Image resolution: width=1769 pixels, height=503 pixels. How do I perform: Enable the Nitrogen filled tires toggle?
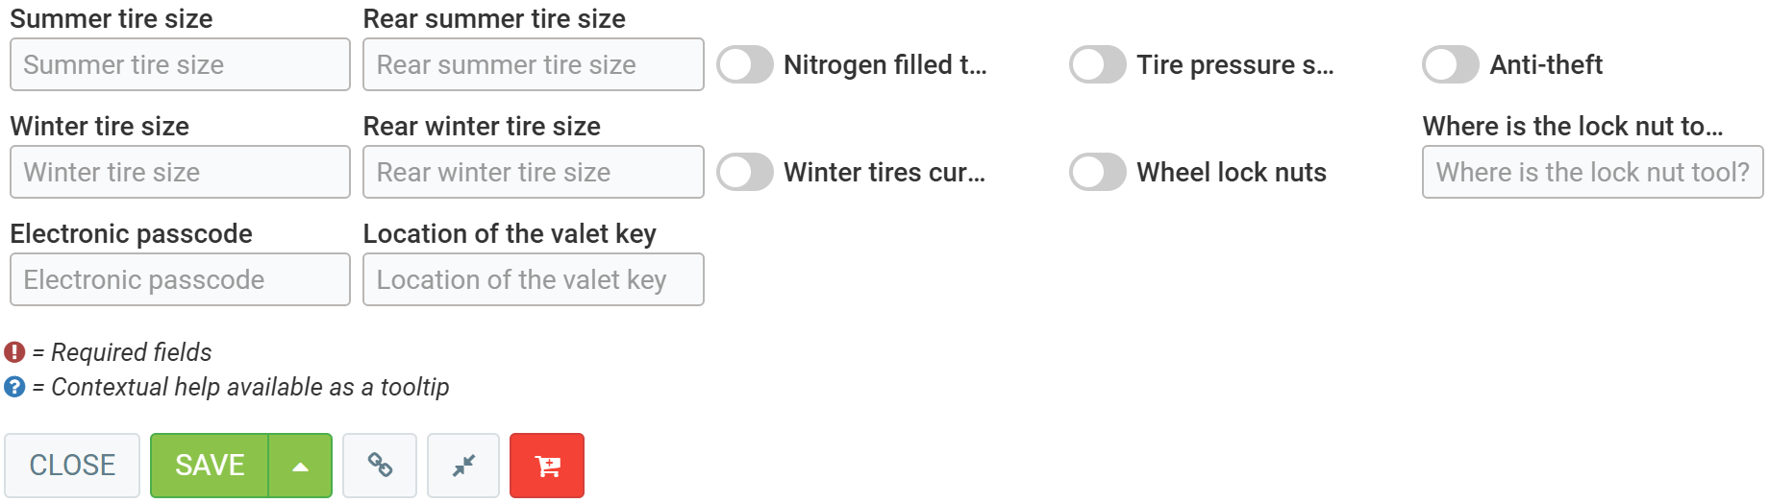[x=745, y=65]
